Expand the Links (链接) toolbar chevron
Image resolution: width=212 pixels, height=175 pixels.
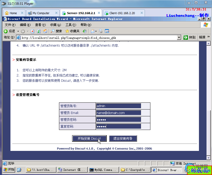pos(209,37)
